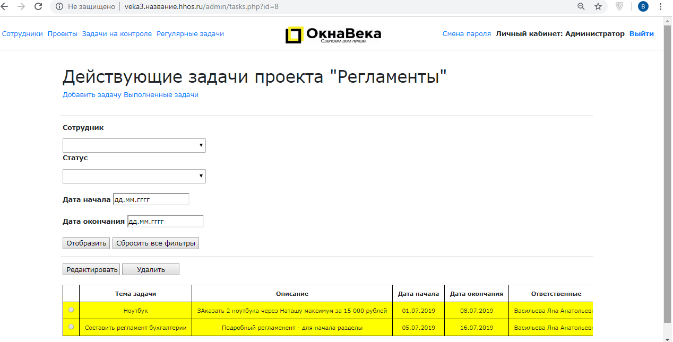The width and height of the screenshot is (673, 342).
Task: Open the zoom magnifier icon in address bar
Action: pyautogui.click(x=581, y=6)
